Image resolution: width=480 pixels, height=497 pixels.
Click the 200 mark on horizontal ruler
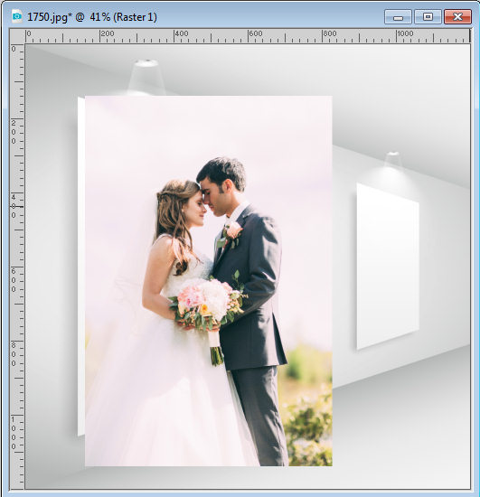pyautogui.click(x=108, y=33)
